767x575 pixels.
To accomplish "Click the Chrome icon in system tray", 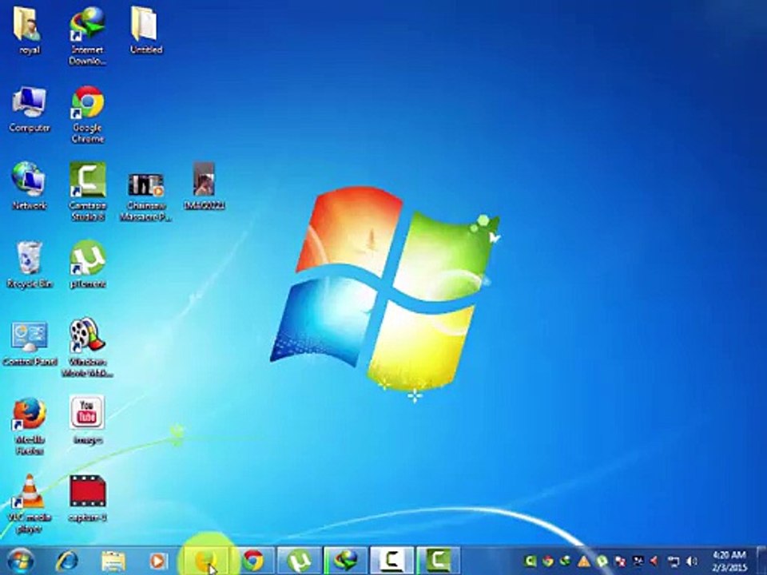I will [547, 561].
